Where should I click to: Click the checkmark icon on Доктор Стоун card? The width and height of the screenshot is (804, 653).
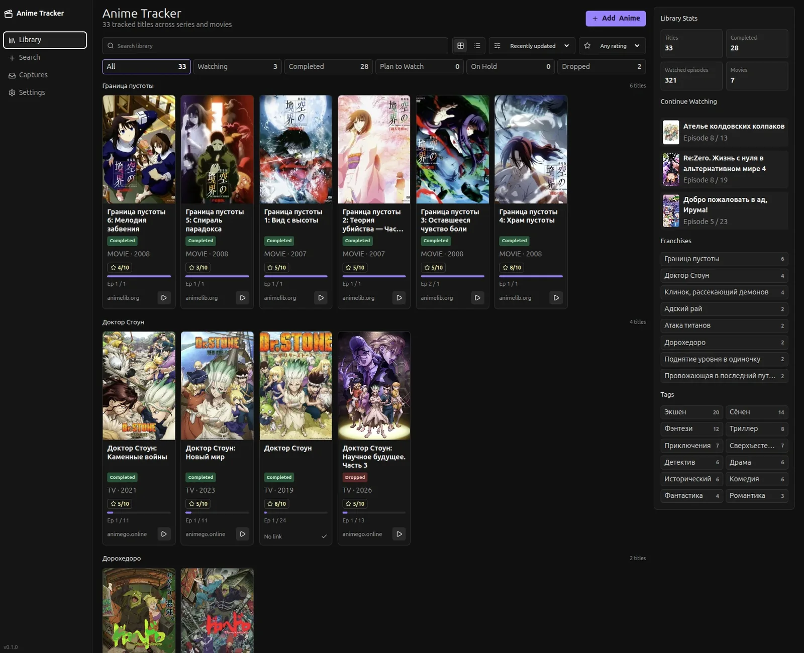pyautogui.click(x=324, y=536)
